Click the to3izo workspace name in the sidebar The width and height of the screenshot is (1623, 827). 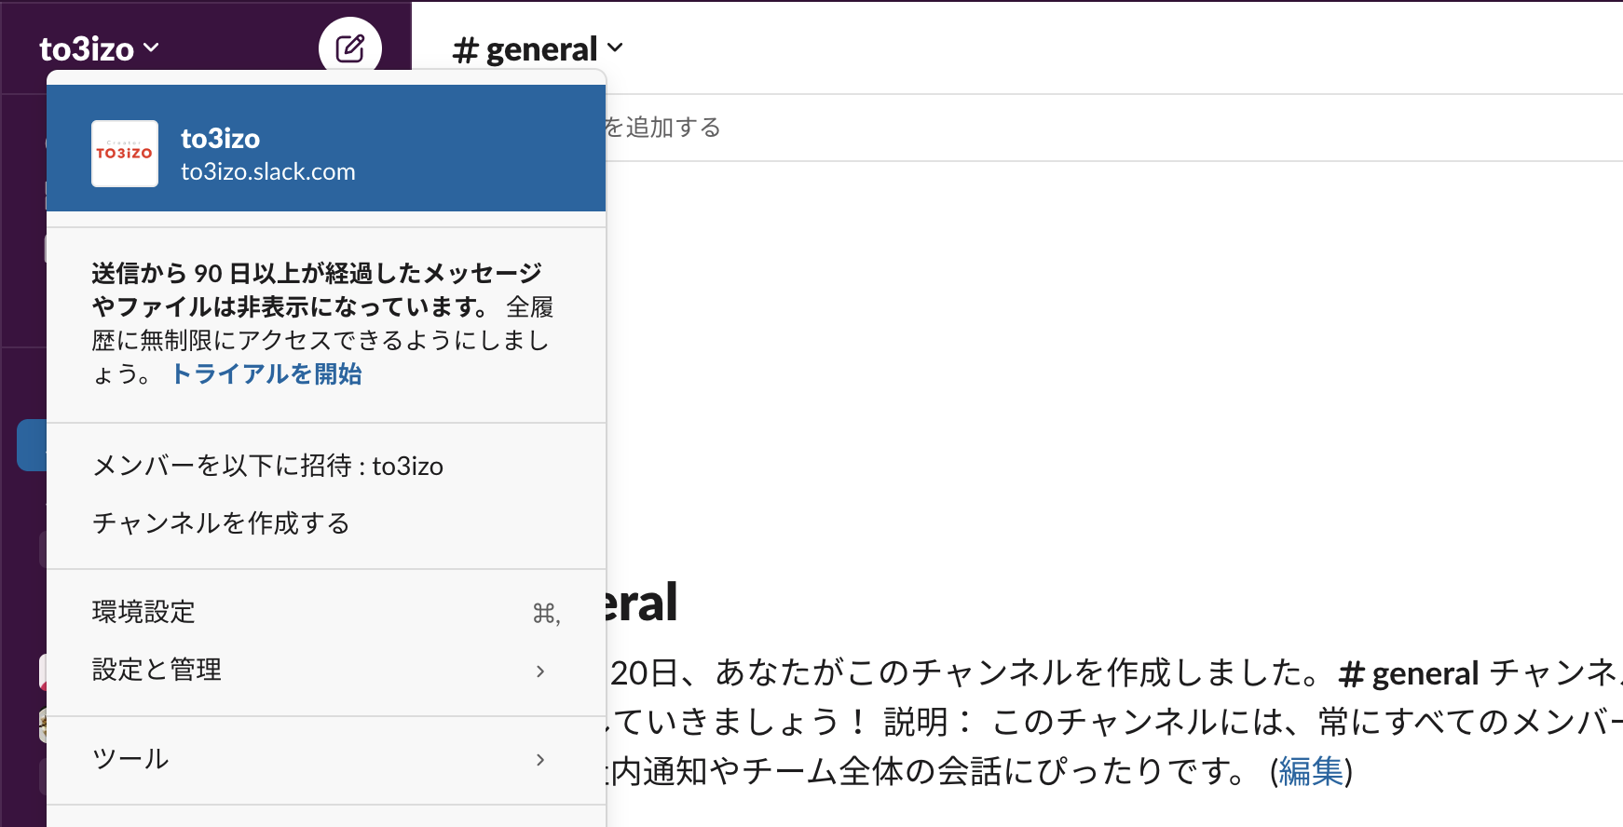[x=89, y=49]
